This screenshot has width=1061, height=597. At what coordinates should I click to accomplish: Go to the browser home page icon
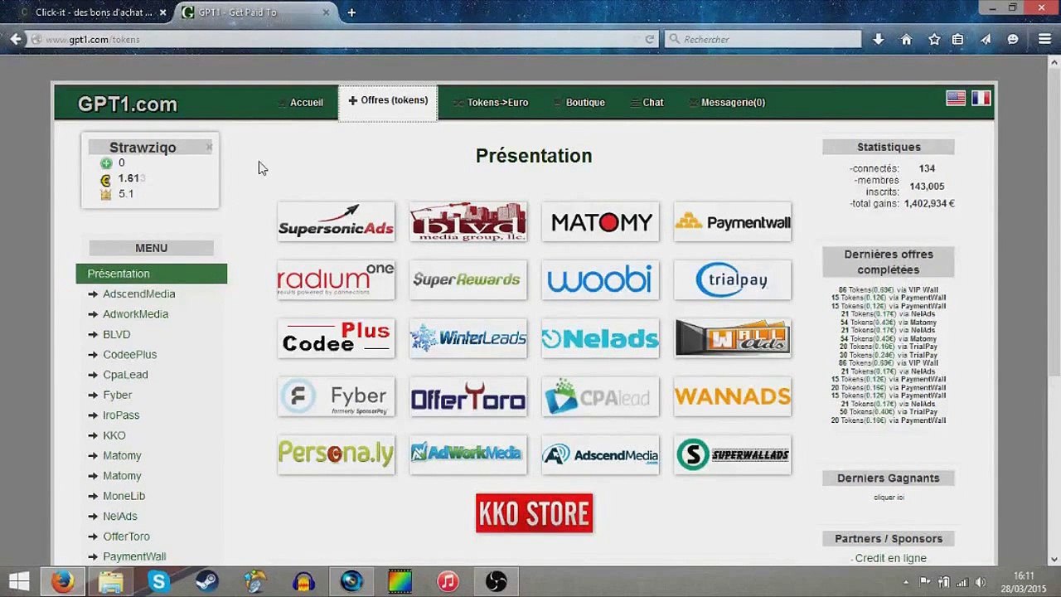pos(906,39)
